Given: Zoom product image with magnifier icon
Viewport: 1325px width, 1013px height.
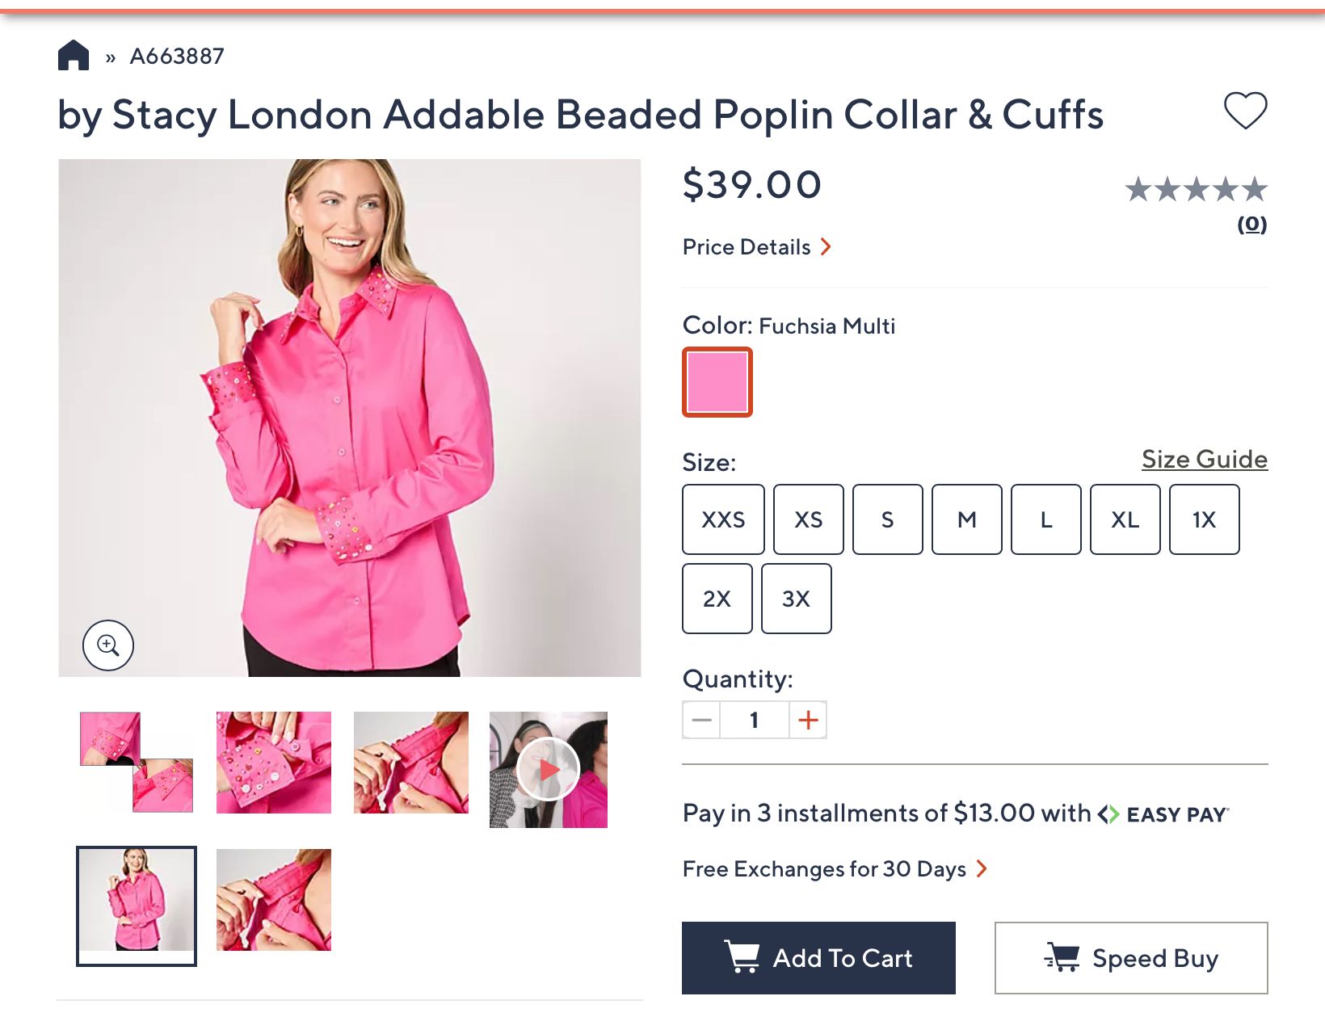Looking at the screenshot, I should click(108, 645).
